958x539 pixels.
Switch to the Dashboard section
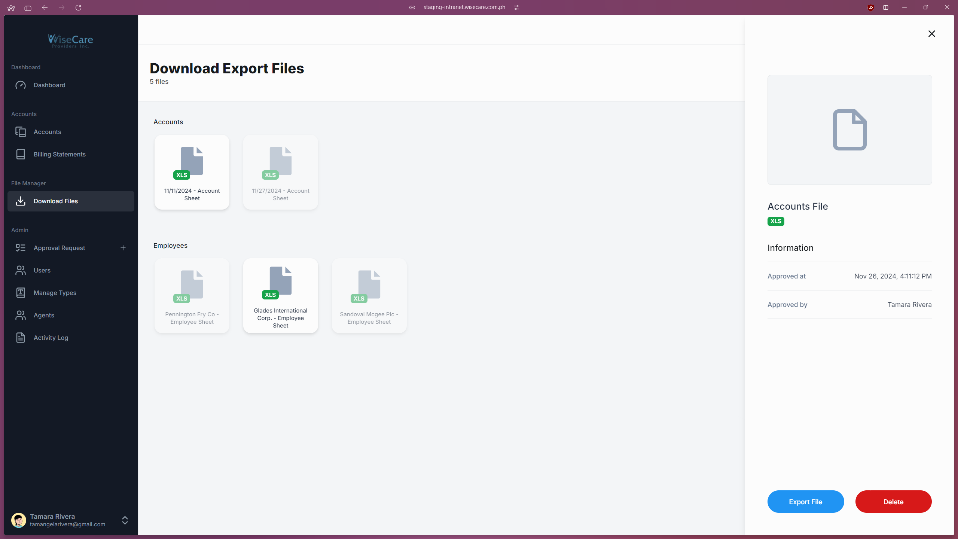click(49, 85)
